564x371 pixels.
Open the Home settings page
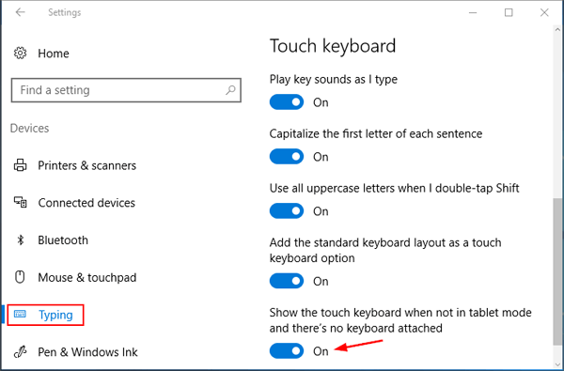[54, 54]
